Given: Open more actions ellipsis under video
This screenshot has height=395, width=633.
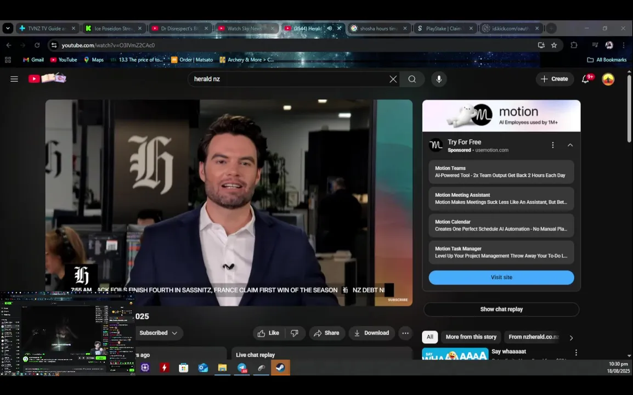Looking at the screenshot, I should pos(405,333).
